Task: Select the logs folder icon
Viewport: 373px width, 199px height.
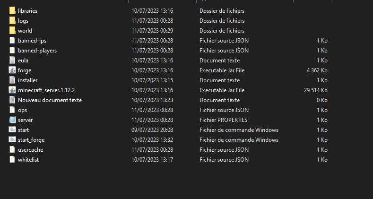Action: click(x=12, y=20)
